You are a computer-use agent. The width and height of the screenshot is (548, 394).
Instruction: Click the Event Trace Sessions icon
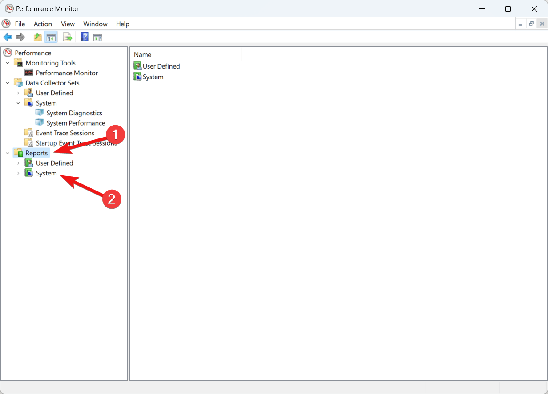coord(29,133)
